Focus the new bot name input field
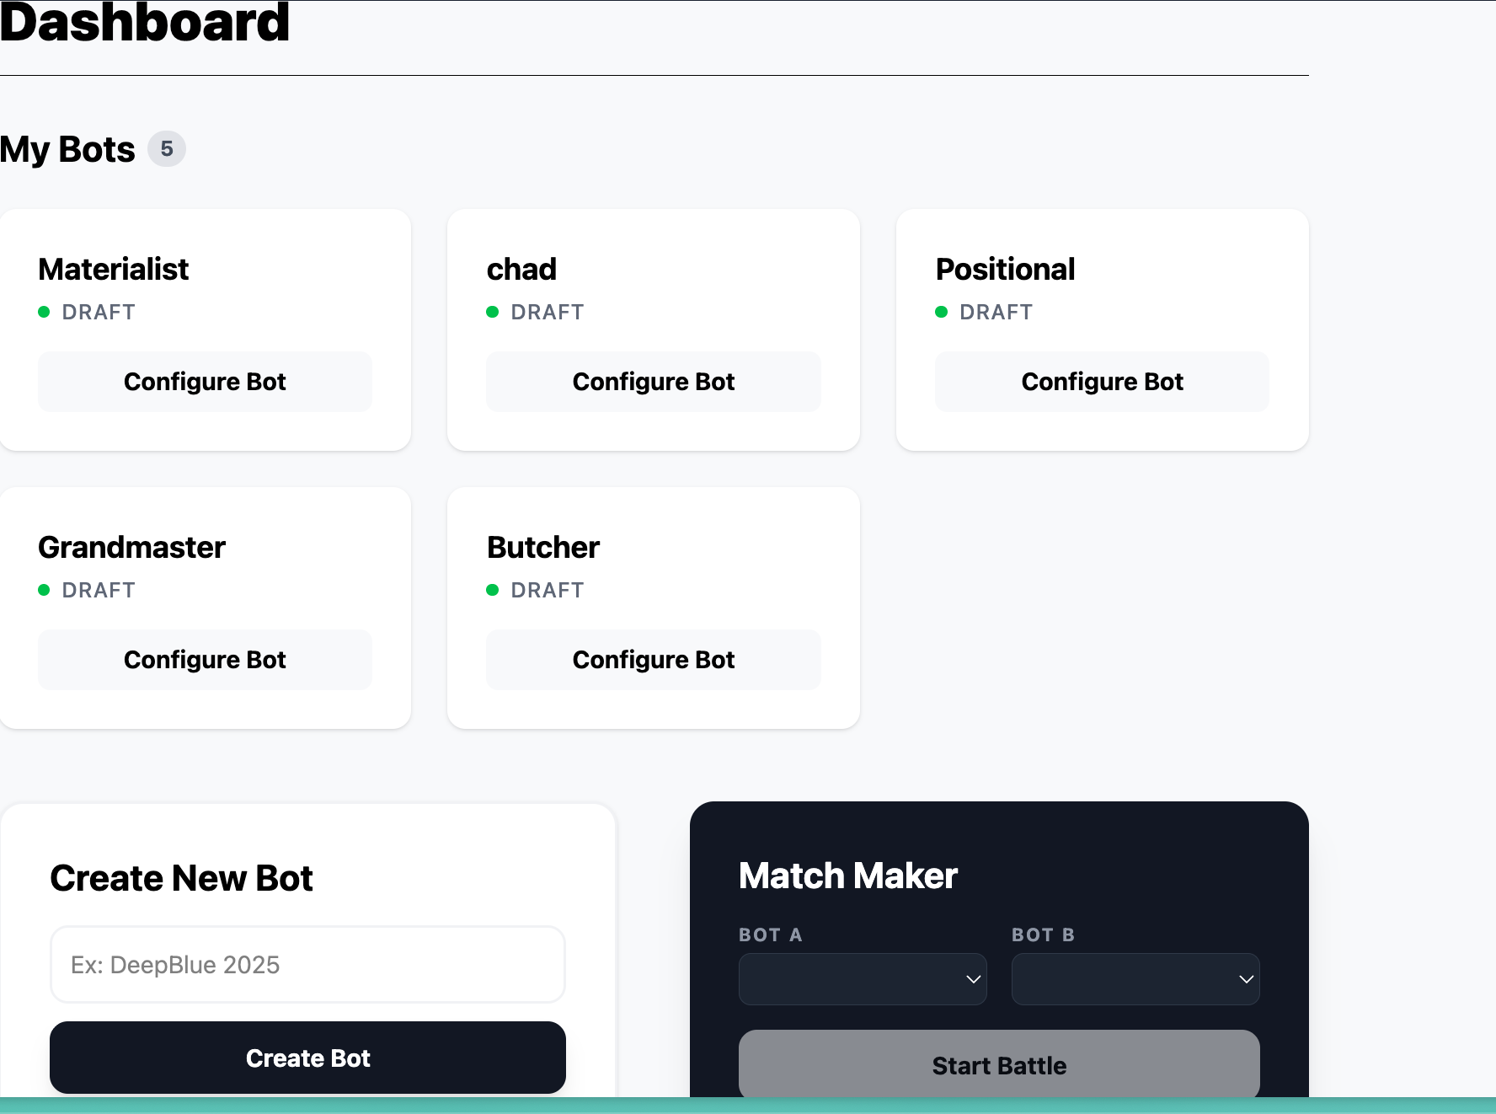Viewport: 1496px width, 1114px height. coord(307,965)
